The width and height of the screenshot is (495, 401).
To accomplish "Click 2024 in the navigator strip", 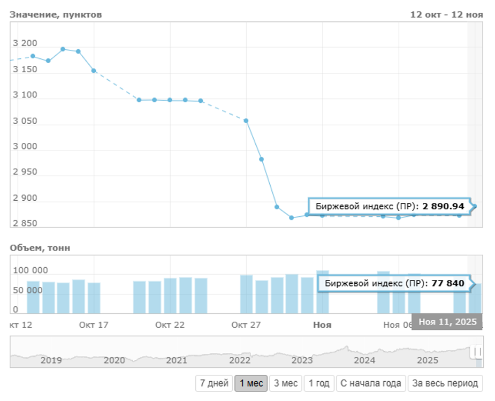I will coord(364,360).
